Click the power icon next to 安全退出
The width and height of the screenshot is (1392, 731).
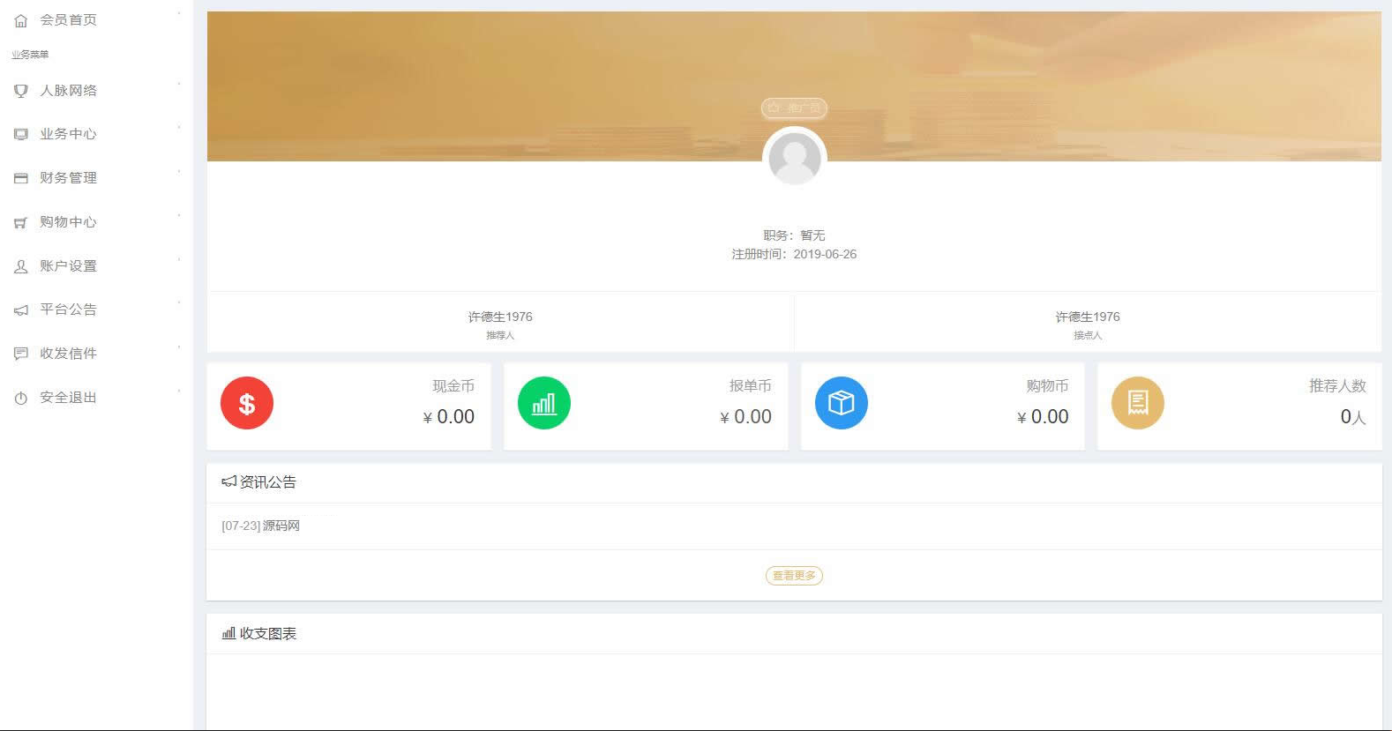coord(21,398)
